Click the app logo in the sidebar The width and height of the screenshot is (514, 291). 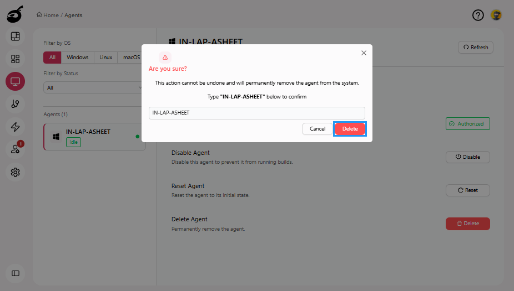pos(15,14)
